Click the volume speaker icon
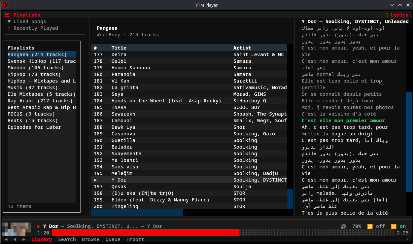Image resolution: width=413 pixels, height=244 pixels. 343,226
